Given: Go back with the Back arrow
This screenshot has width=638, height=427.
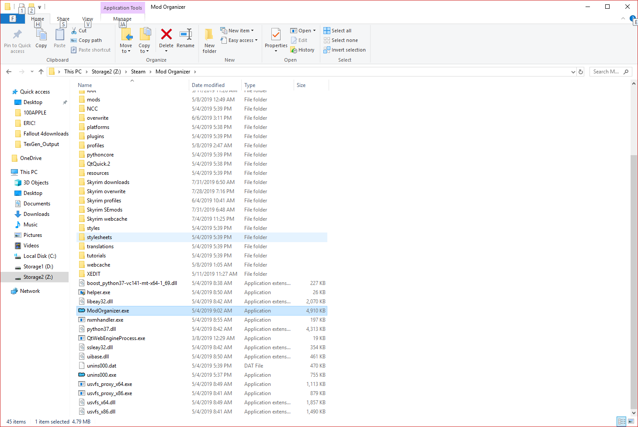Looking at the screenshot, I should tap(9, 72).
